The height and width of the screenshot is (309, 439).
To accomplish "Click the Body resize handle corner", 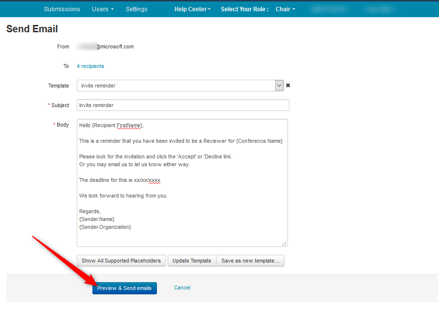I will 284,243.
